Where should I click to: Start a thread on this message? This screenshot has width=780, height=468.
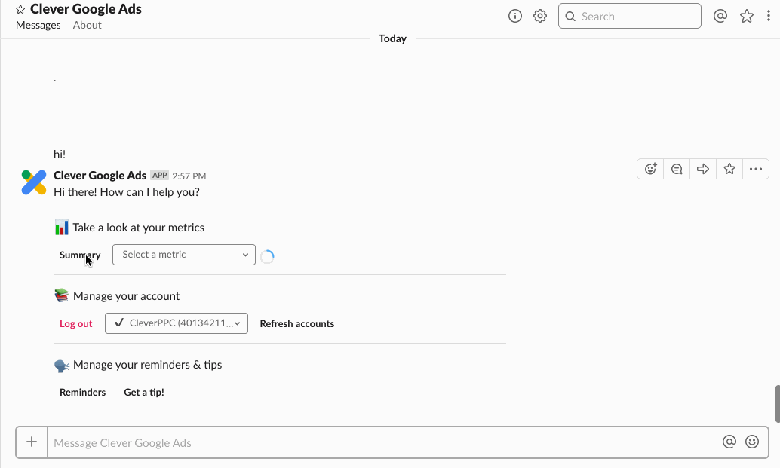(677, 169)
